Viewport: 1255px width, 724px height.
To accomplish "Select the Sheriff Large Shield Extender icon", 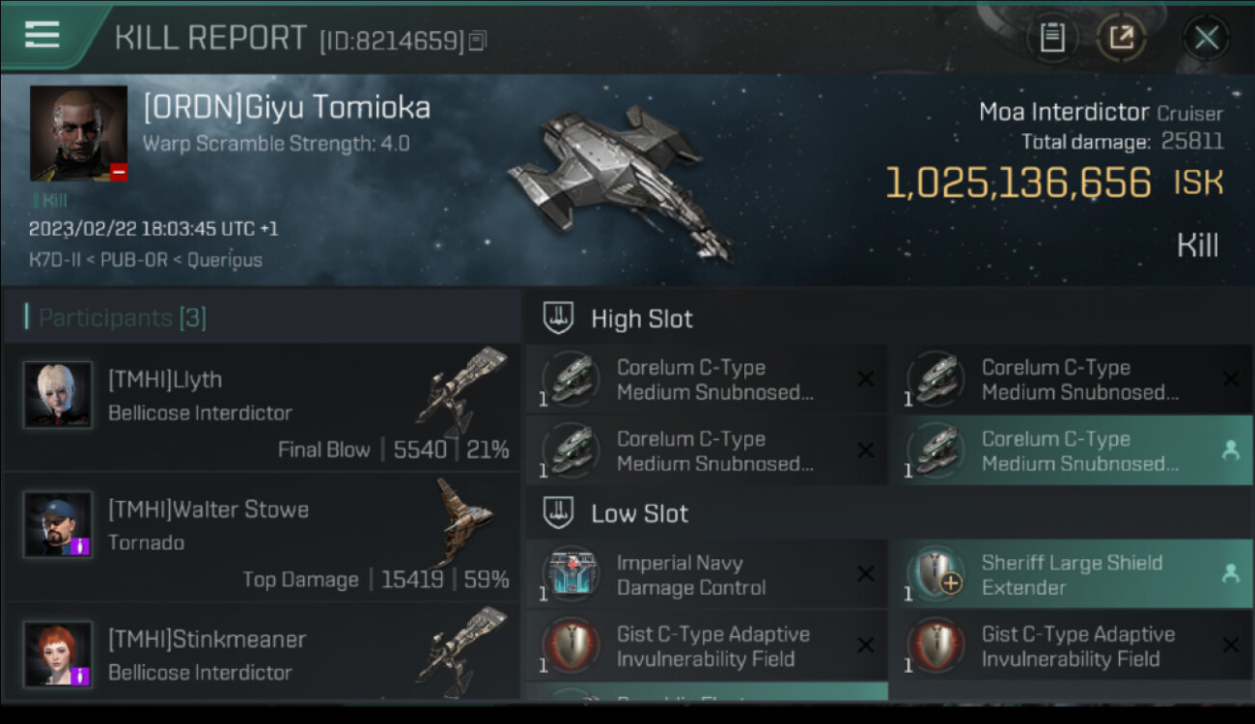I will pyautogui.click(x=935, y=574).
